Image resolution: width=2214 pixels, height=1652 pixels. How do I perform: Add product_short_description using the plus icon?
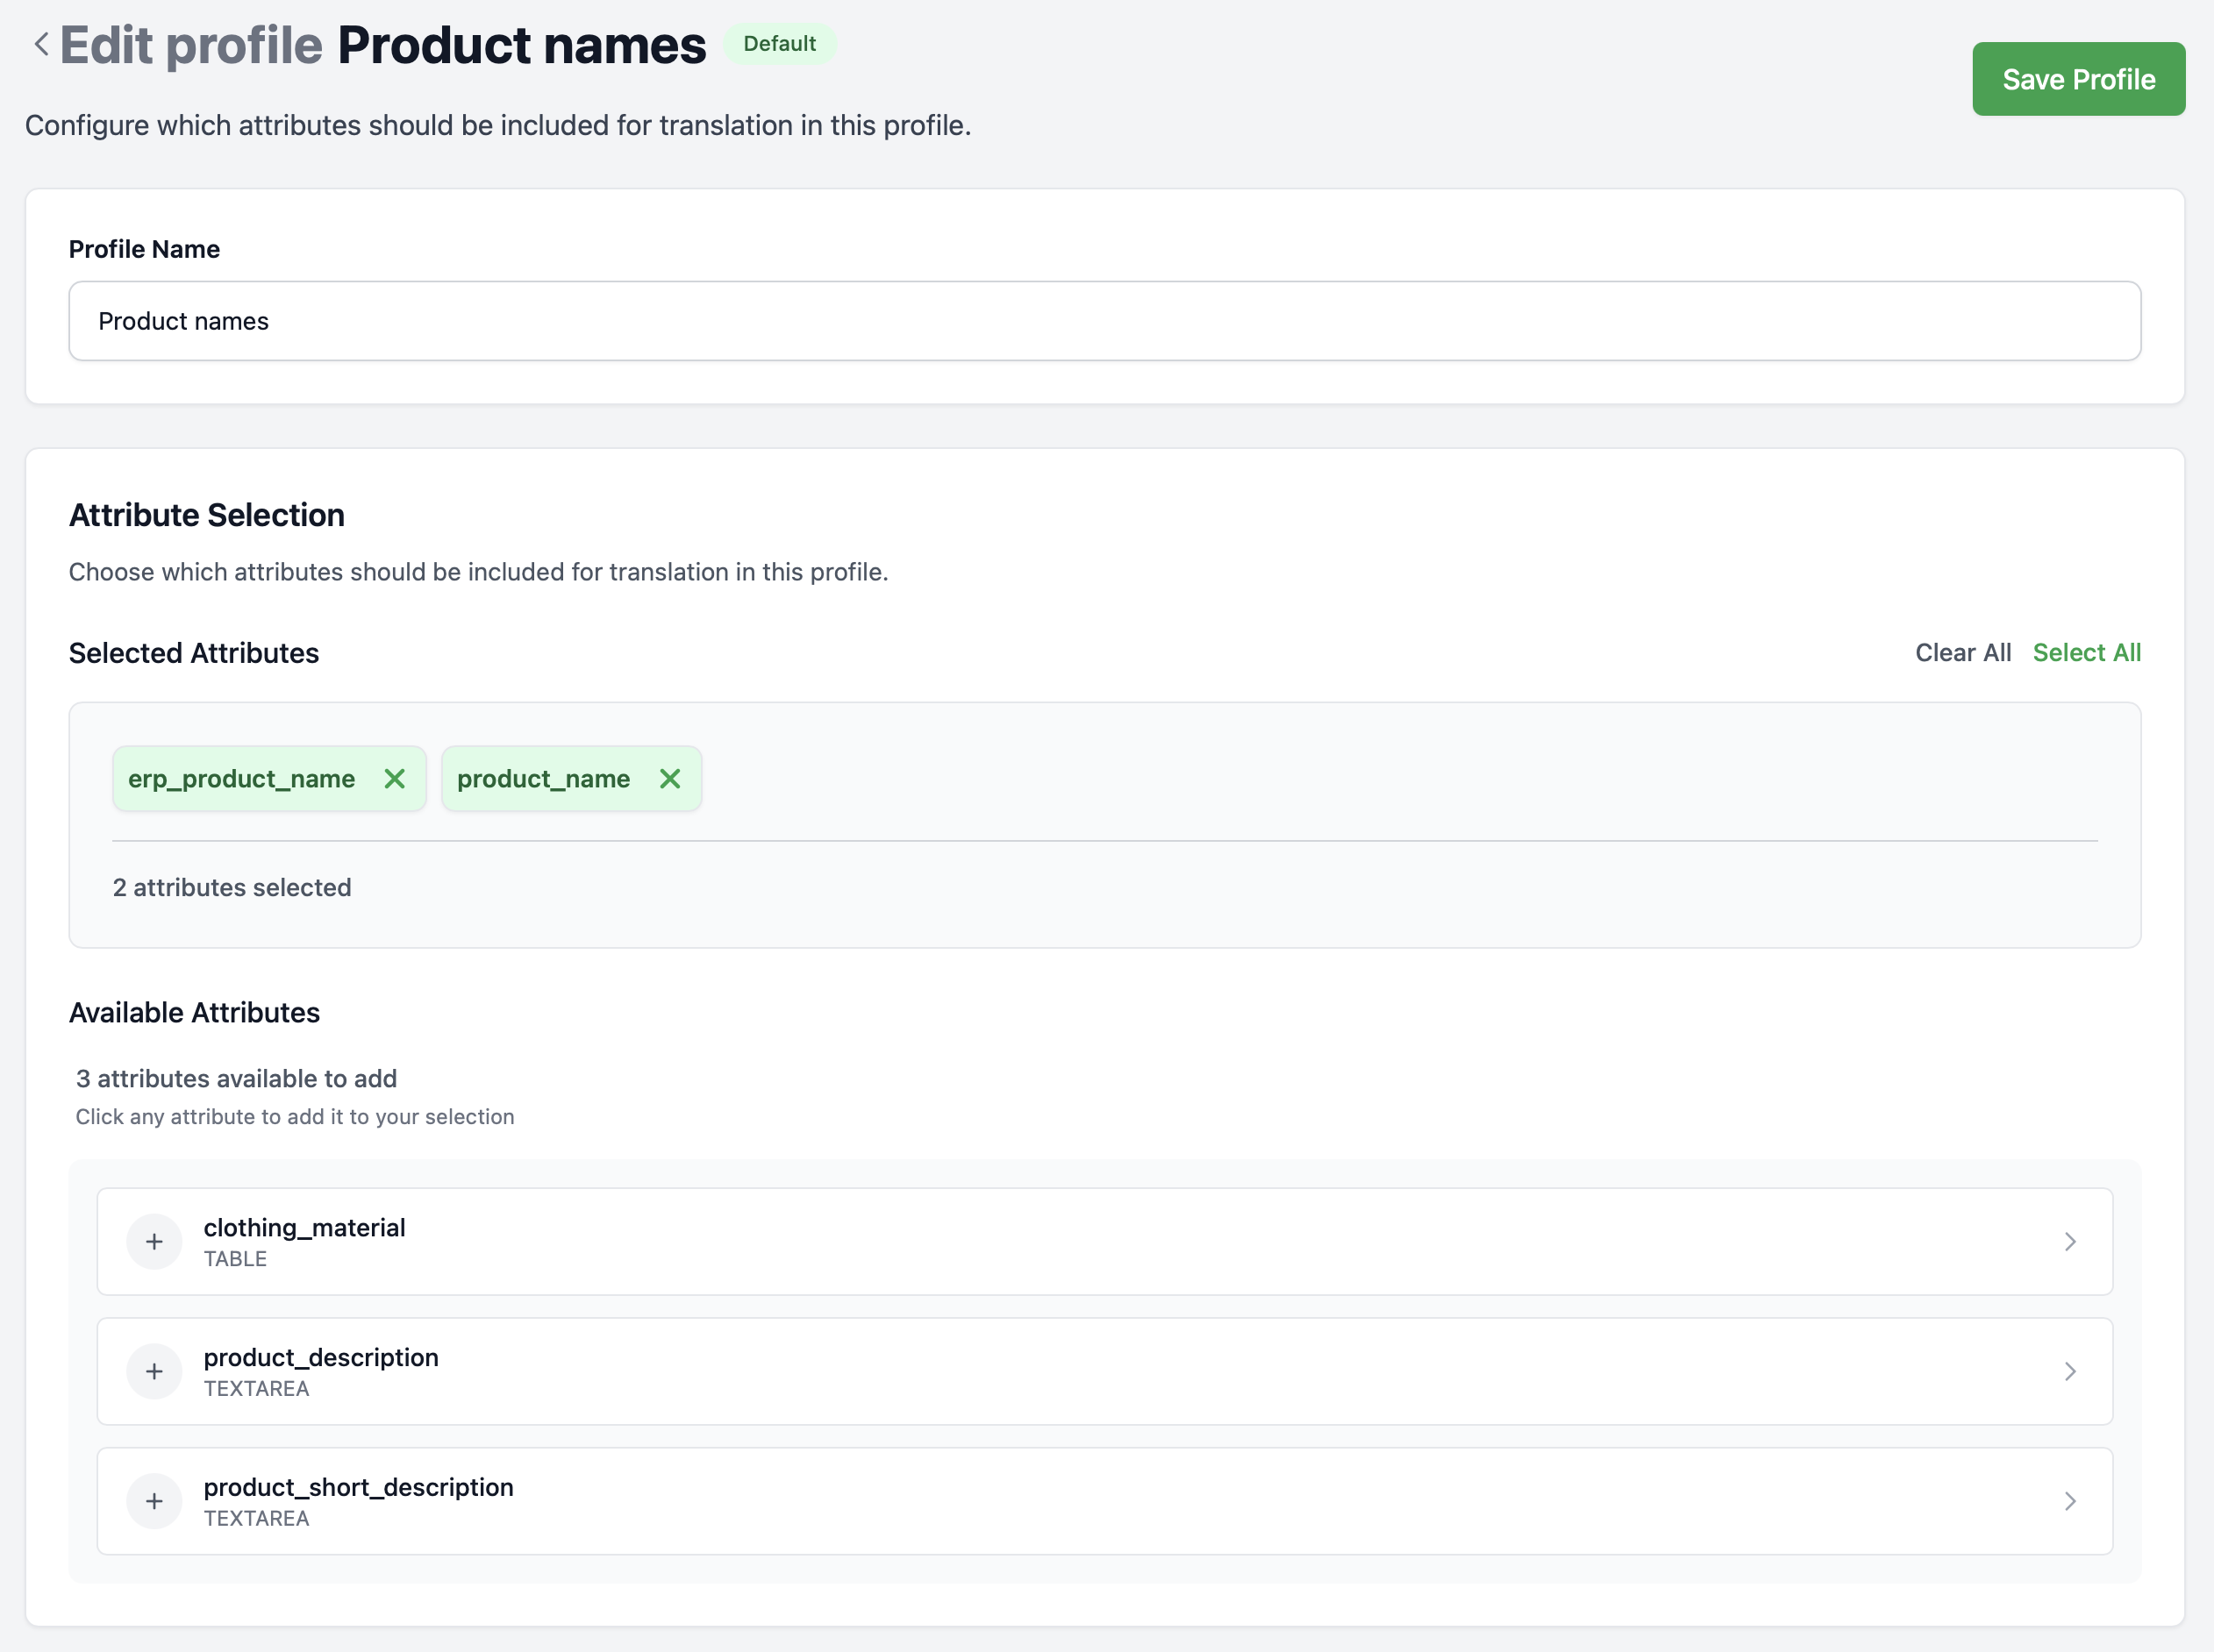point(154,1501)
